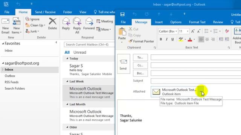Collapse the Last Week message group
The width and height of the screenshot is (241, 135).
pos(67,81)
